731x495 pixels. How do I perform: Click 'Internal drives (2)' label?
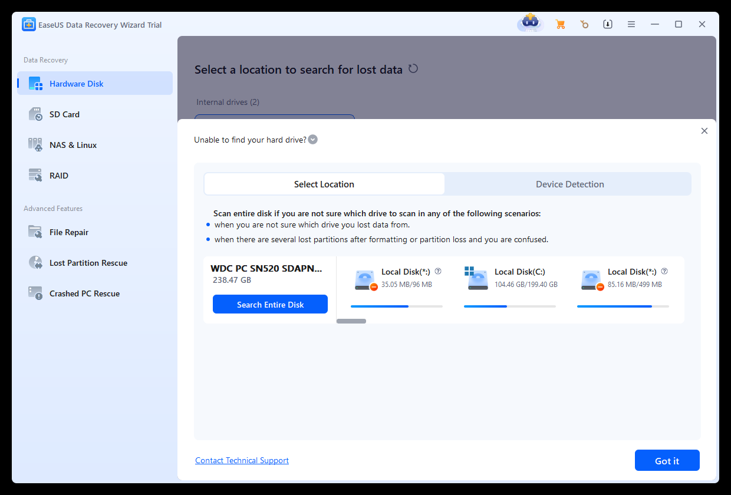coord(228,102)
